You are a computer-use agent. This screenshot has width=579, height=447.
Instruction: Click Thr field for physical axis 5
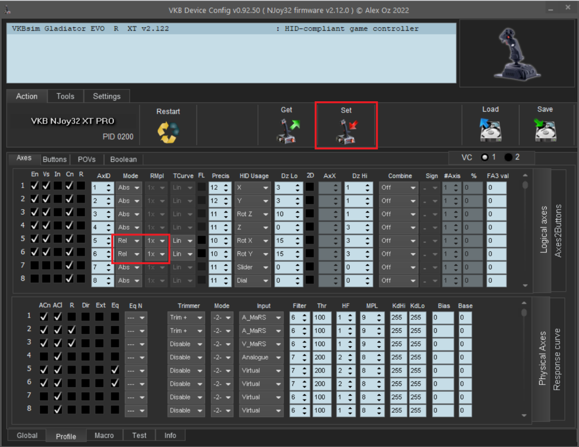click(322, 371)
